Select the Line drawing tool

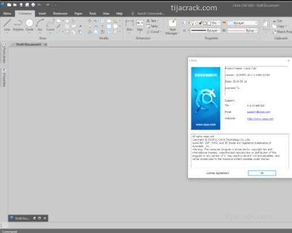(x=7, y=25)
